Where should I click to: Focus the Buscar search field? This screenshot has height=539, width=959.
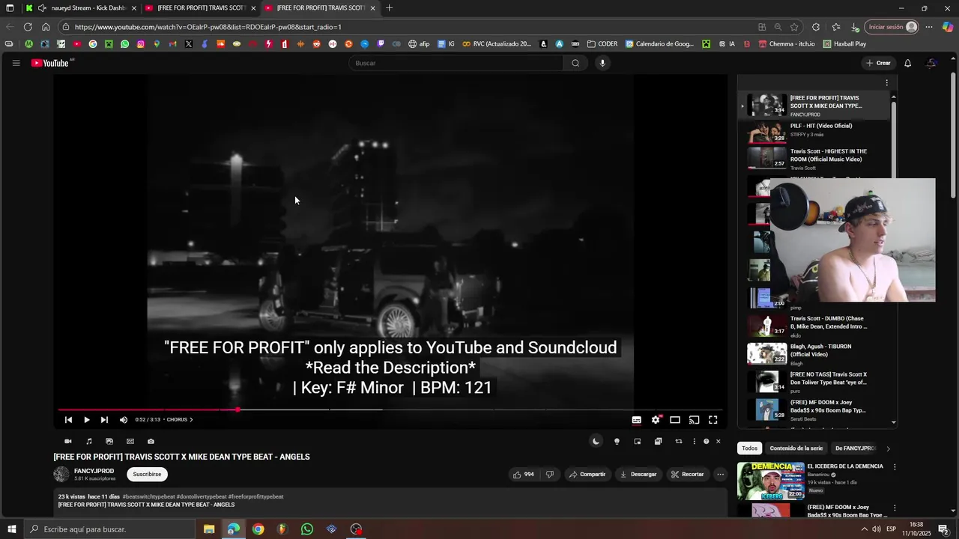(x=456, y=63)
